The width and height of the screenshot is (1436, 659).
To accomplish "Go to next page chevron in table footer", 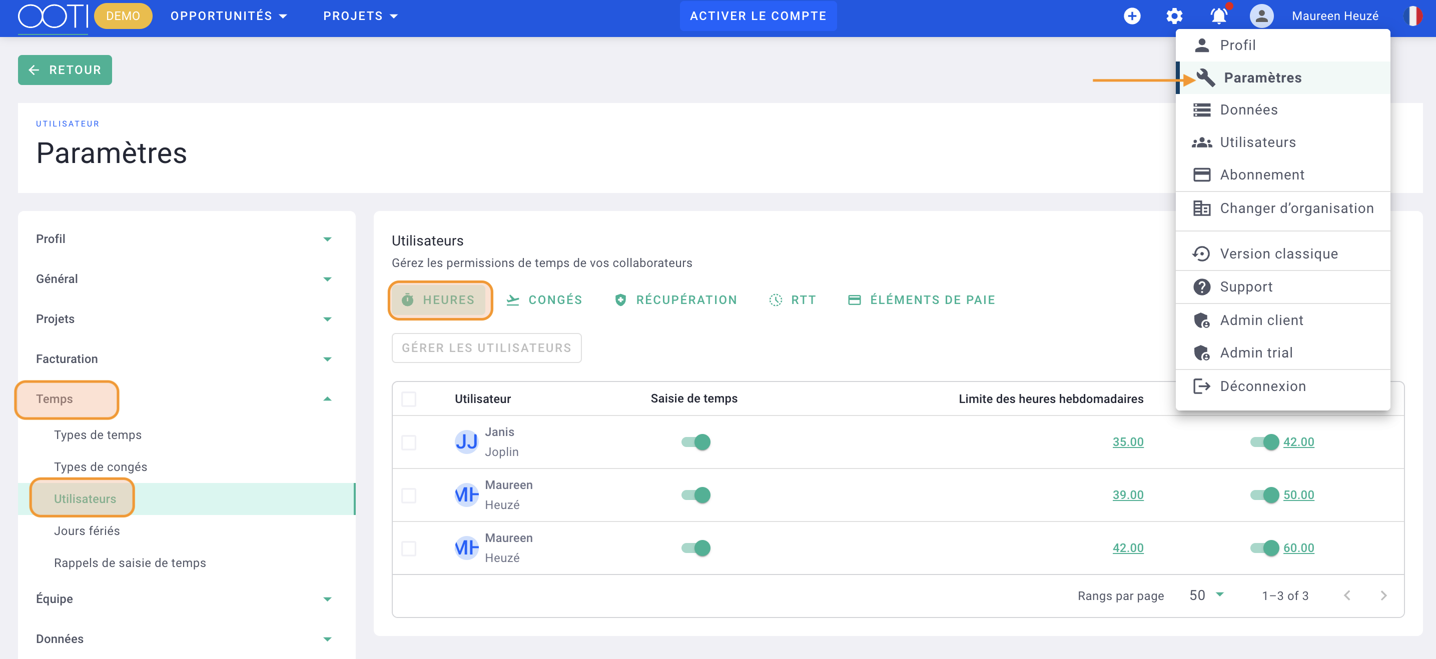I will (x=1383, y=595).
